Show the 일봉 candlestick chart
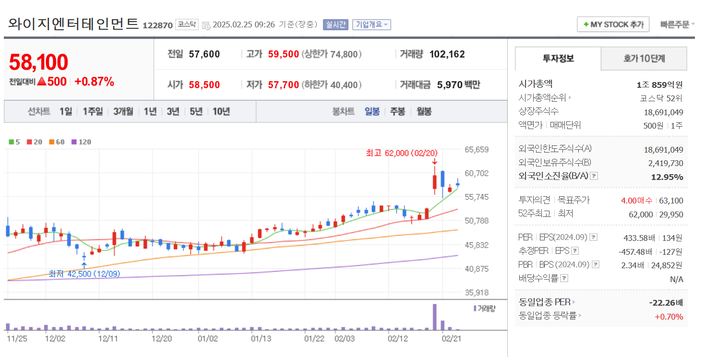This screenshot has width=705, height=357. point(372,111)
